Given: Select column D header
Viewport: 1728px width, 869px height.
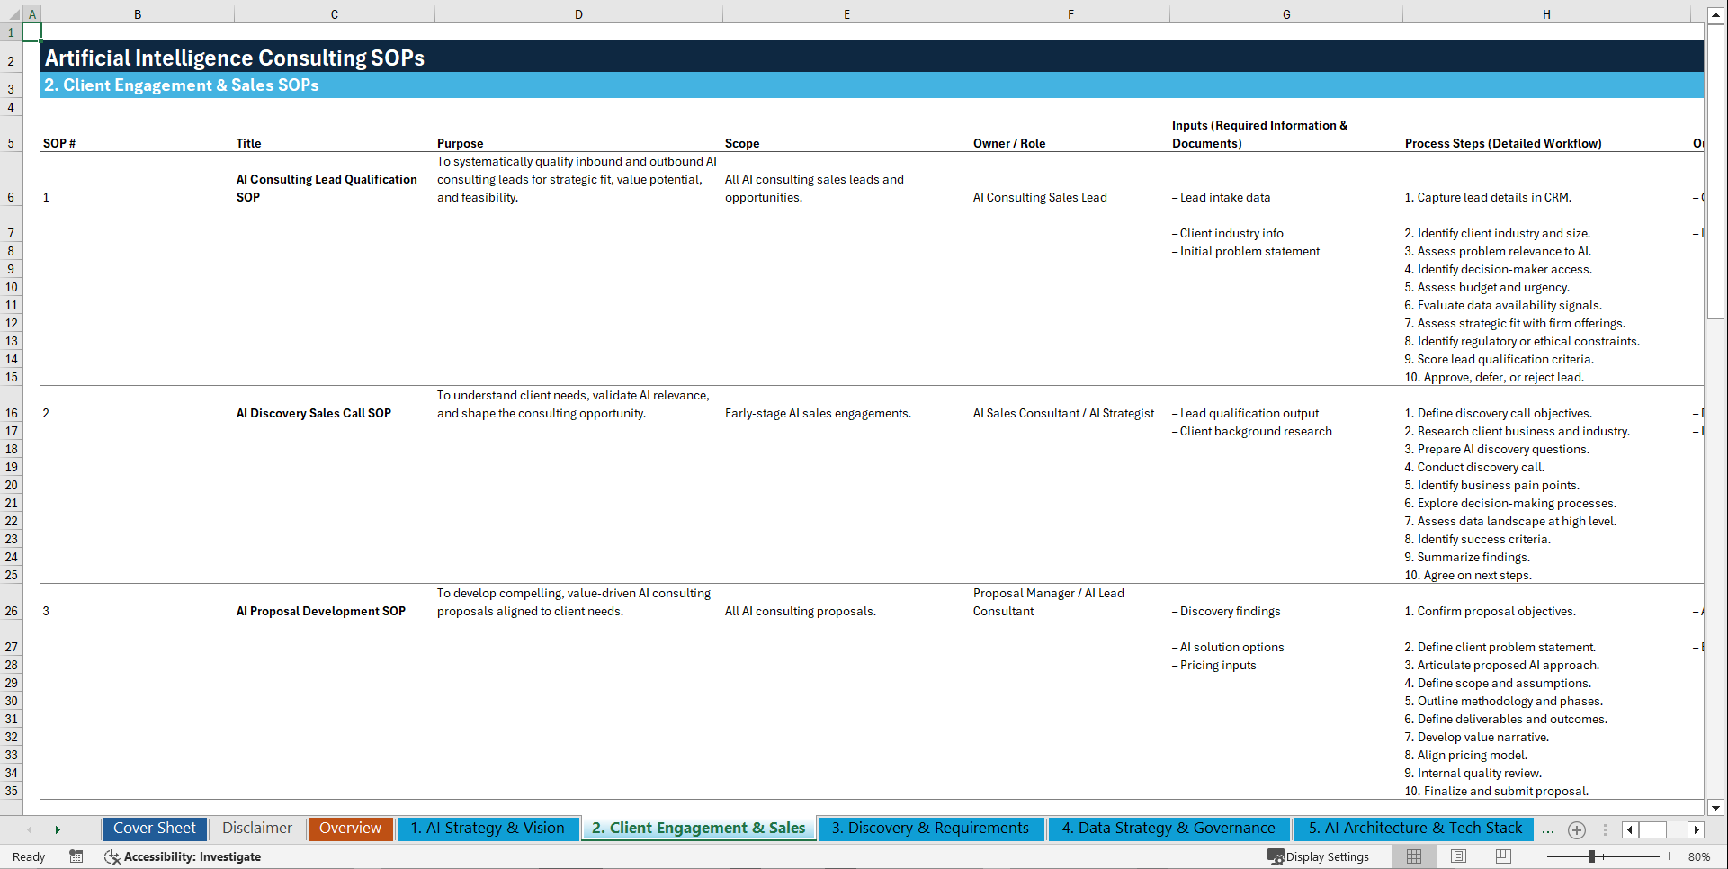Looking at the screenshot, I should tap(578, 13).
